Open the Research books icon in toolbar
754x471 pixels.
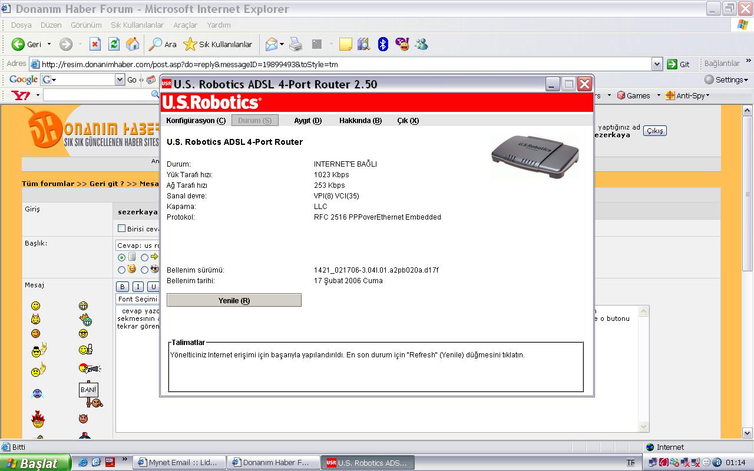363,44
